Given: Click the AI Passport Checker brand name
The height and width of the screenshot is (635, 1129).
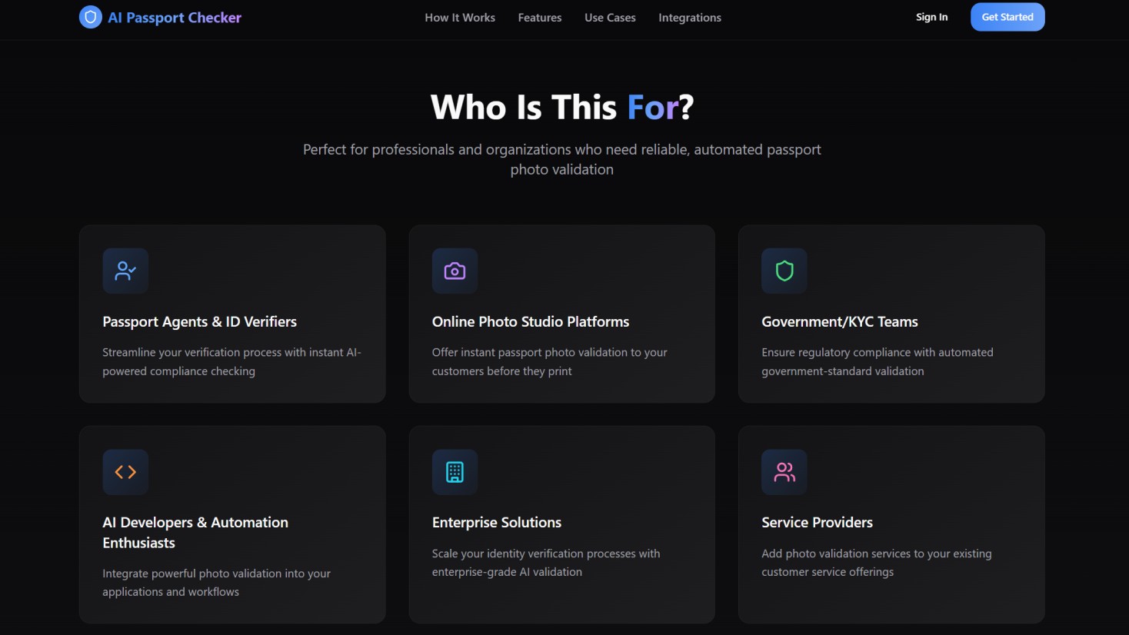Looking at the screenshot, I should (x=175, y=18).
